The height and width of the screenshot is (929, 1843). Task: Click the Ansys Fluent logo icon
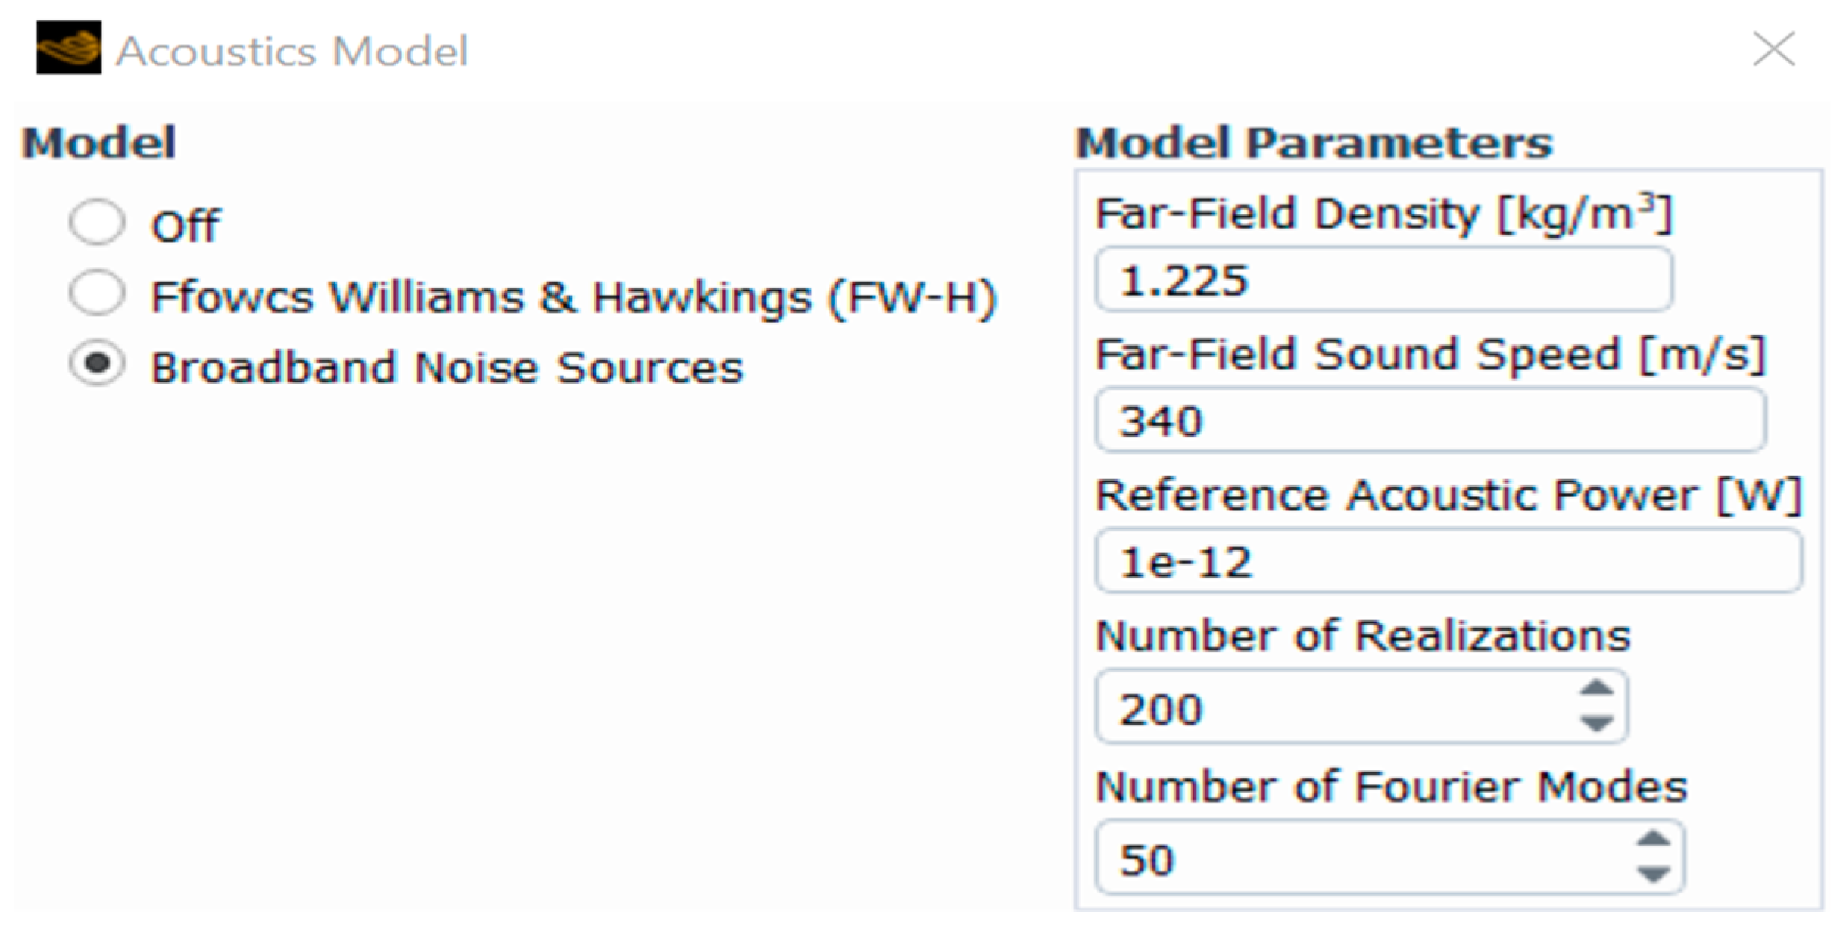[x=68, y=48]
